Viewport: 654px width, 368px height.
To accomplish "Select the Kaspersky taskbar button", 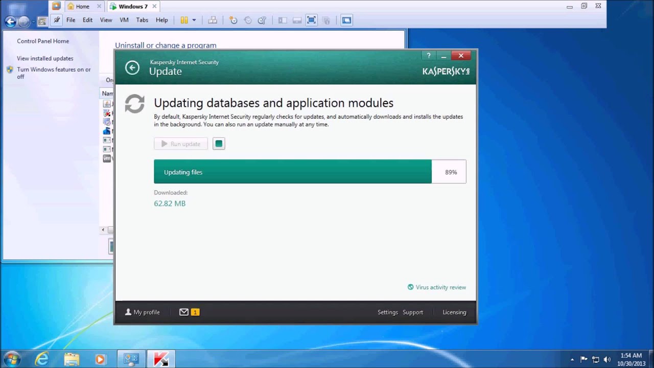I will [x=161, y=359].
